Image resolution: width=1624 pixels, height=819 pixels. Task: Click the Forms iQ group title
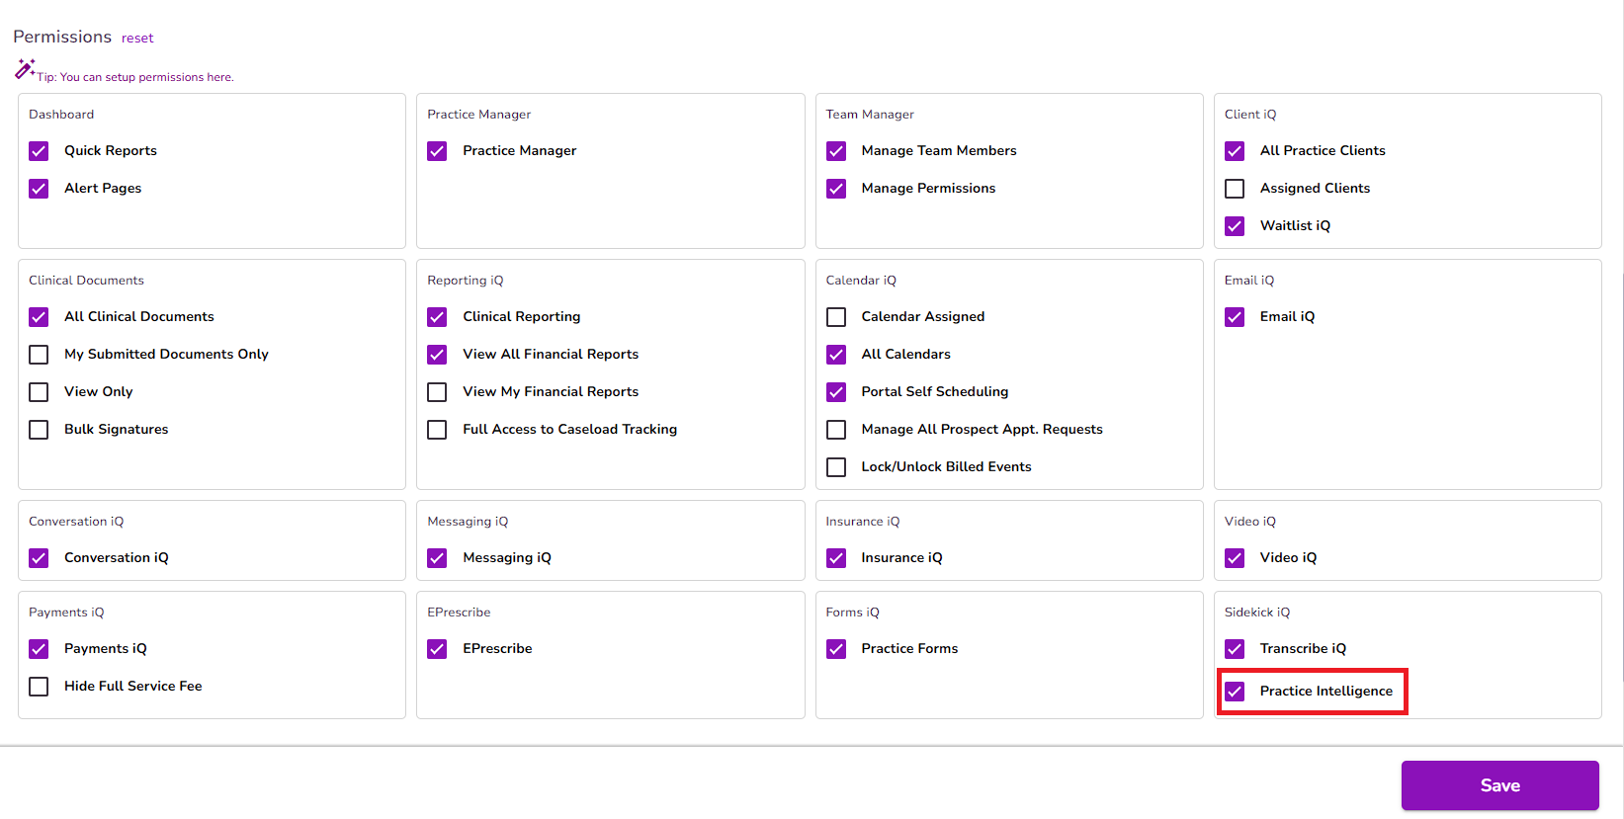852,613
